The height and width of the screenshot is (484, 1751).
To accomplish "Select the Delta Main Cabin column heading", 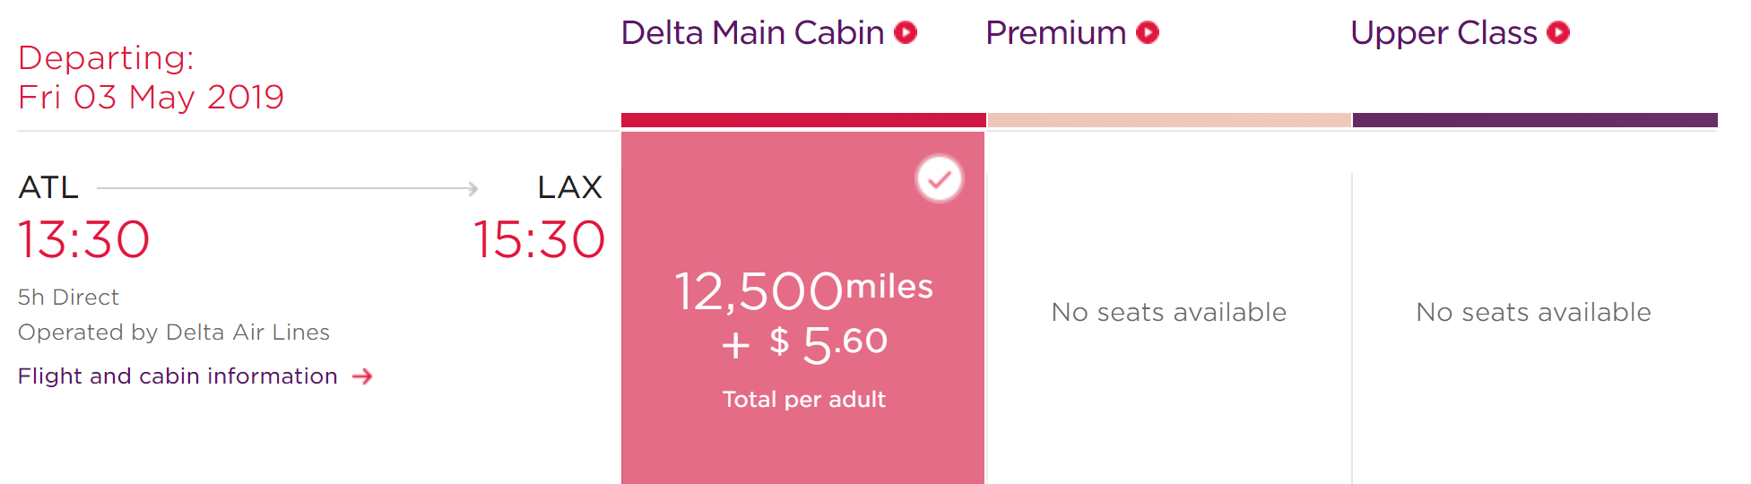I will (x=752, y=33).
